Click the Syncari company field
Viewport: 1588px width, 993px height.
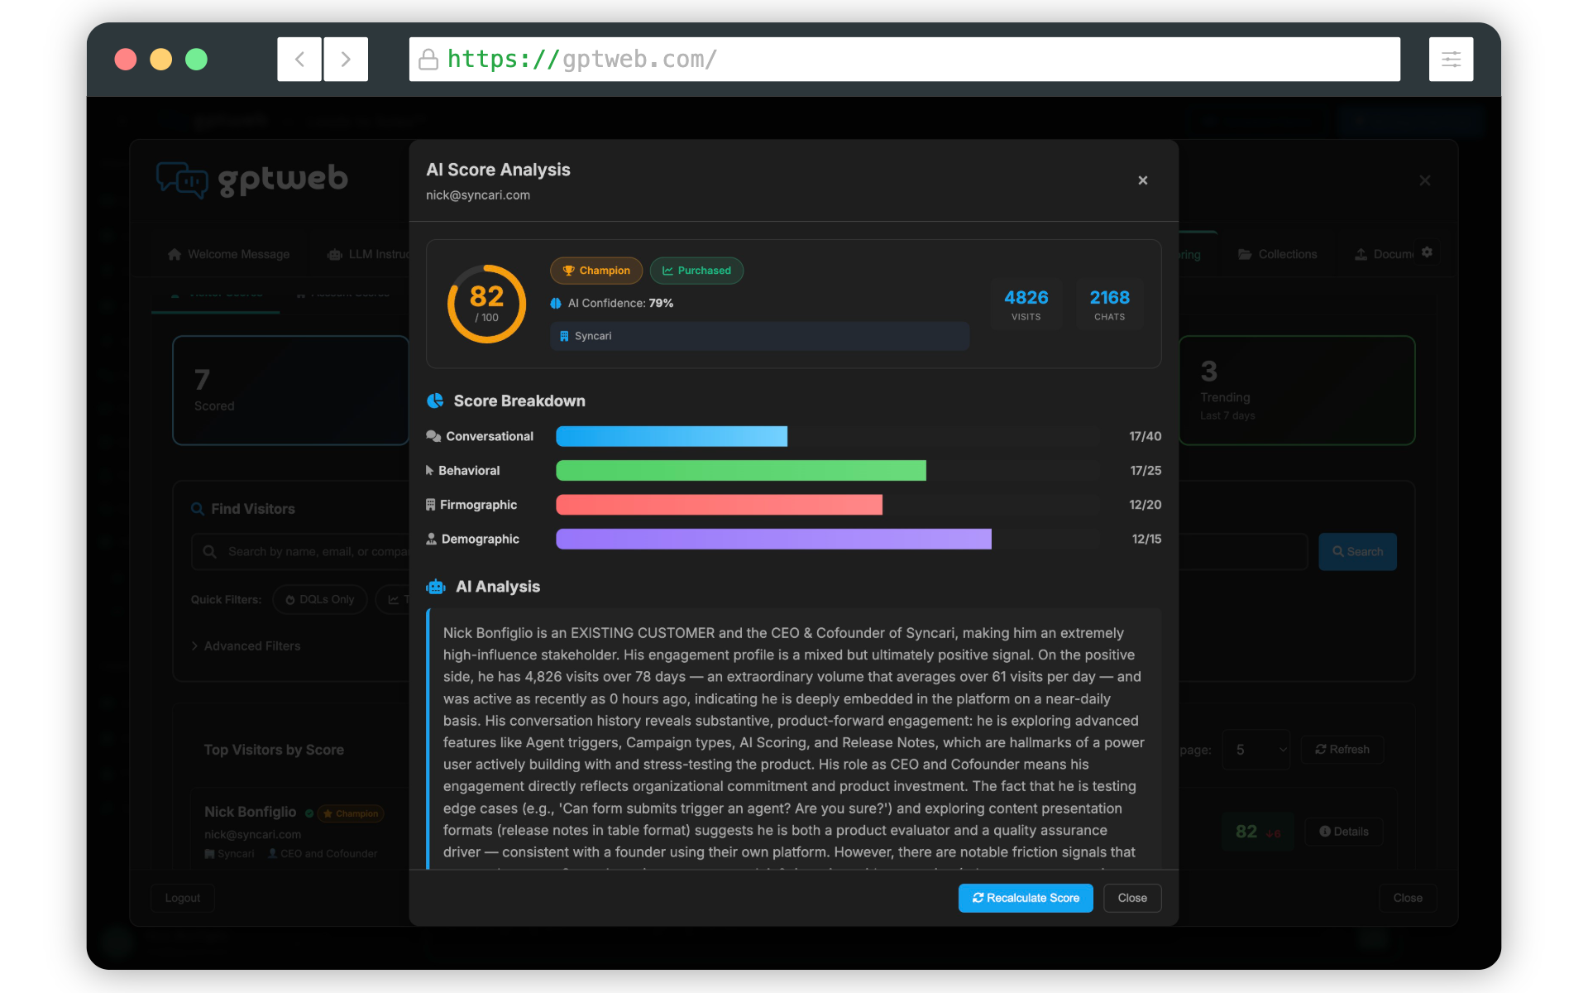click(759, 336)
